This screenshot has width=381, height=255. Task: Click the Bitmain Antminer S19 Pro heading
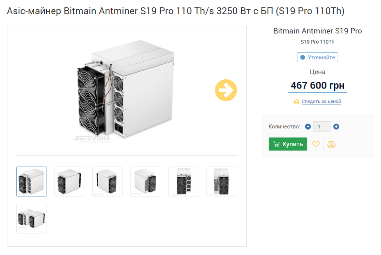317,31
